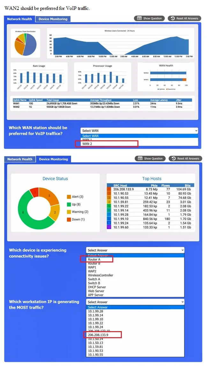Screen dimensions: 207x366
Task: Click 206.208.133.9 in Top Hosts table
Action: coord(123,189)
